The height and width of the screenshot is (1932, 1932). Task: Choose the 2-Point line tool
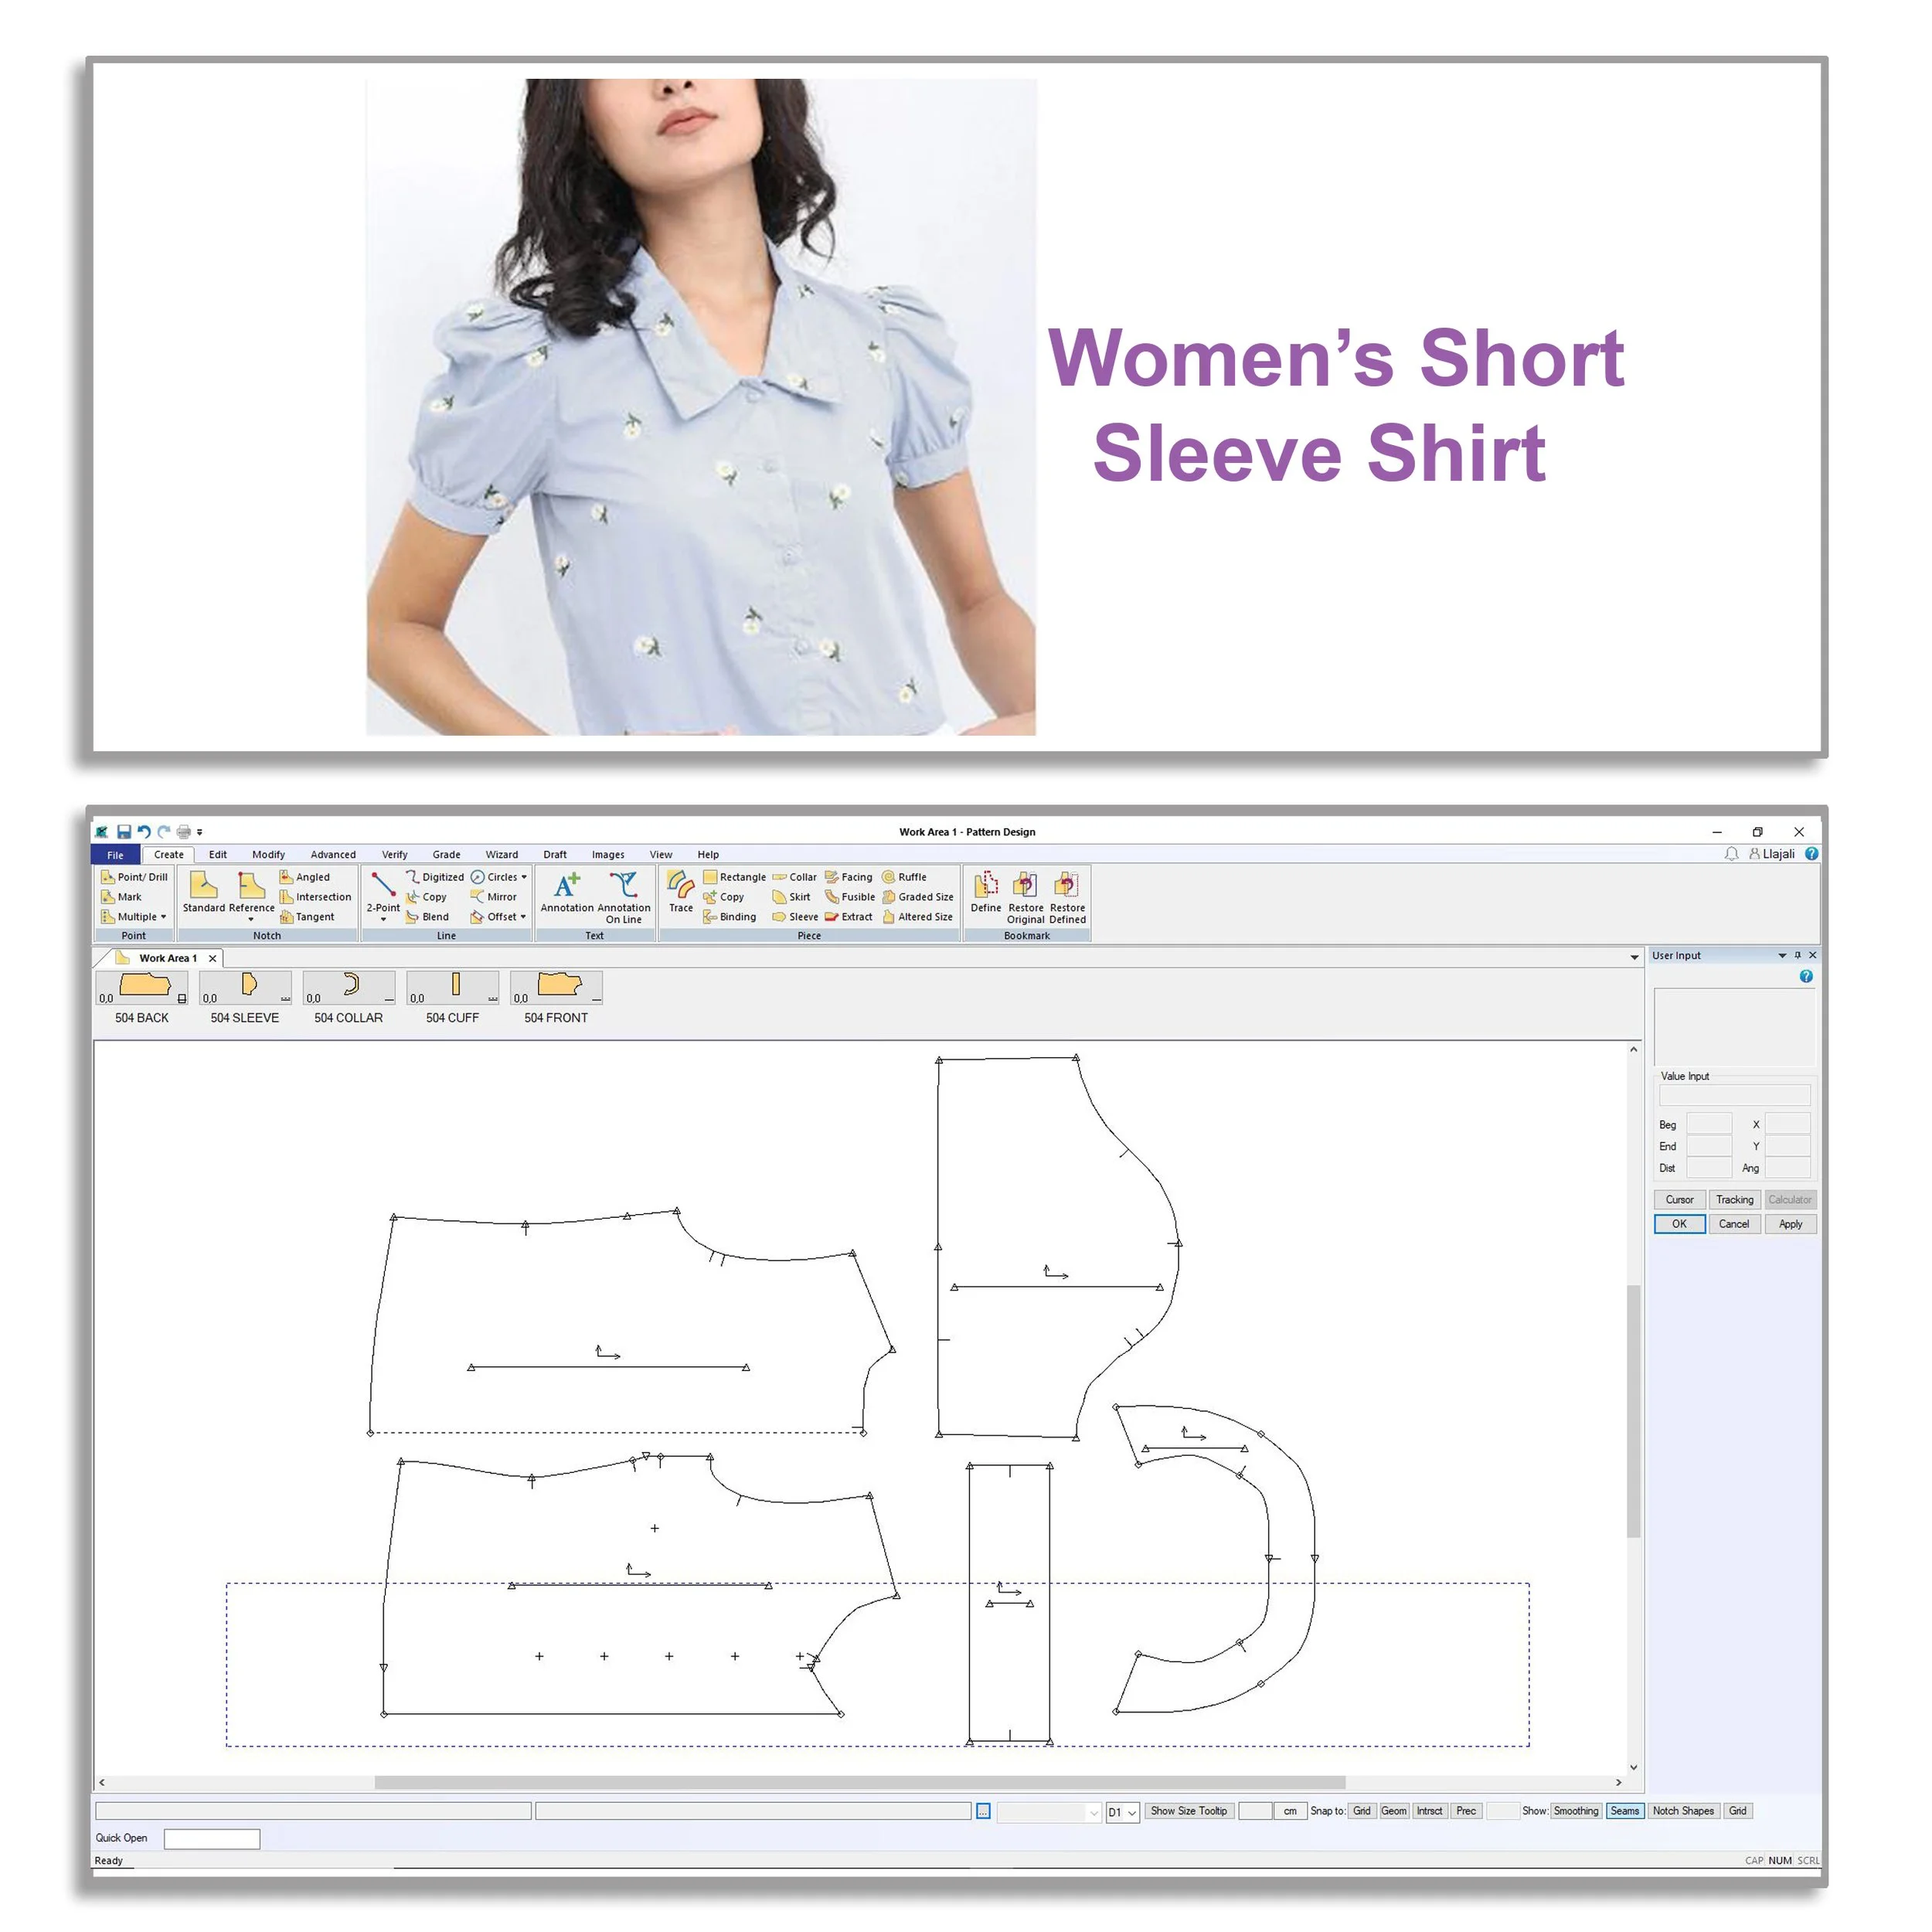pos(383,892)
